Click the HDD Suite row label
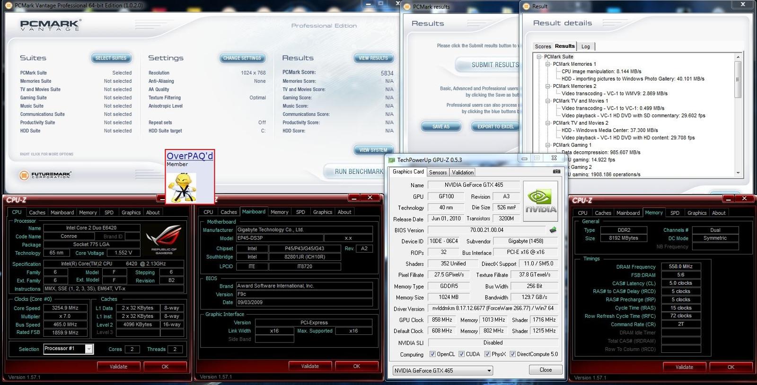 (30, 131)
